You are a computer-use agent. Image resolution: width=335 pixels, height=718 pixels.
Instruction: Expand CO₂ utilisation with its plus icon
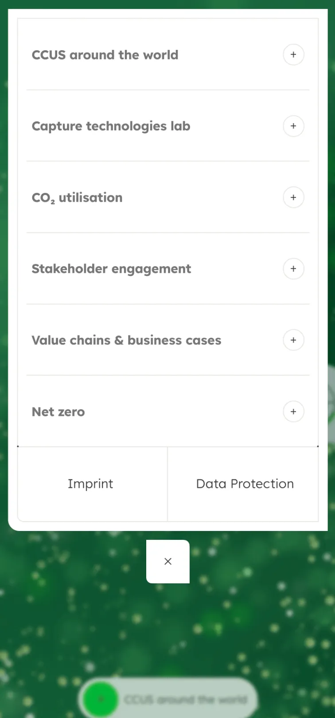[293, 197]
